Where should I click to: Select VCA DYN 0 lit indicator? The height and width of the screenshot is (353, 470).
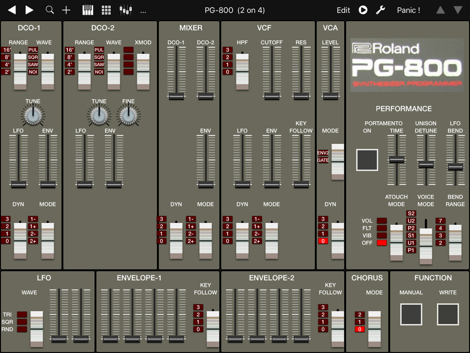click(323, 241)
